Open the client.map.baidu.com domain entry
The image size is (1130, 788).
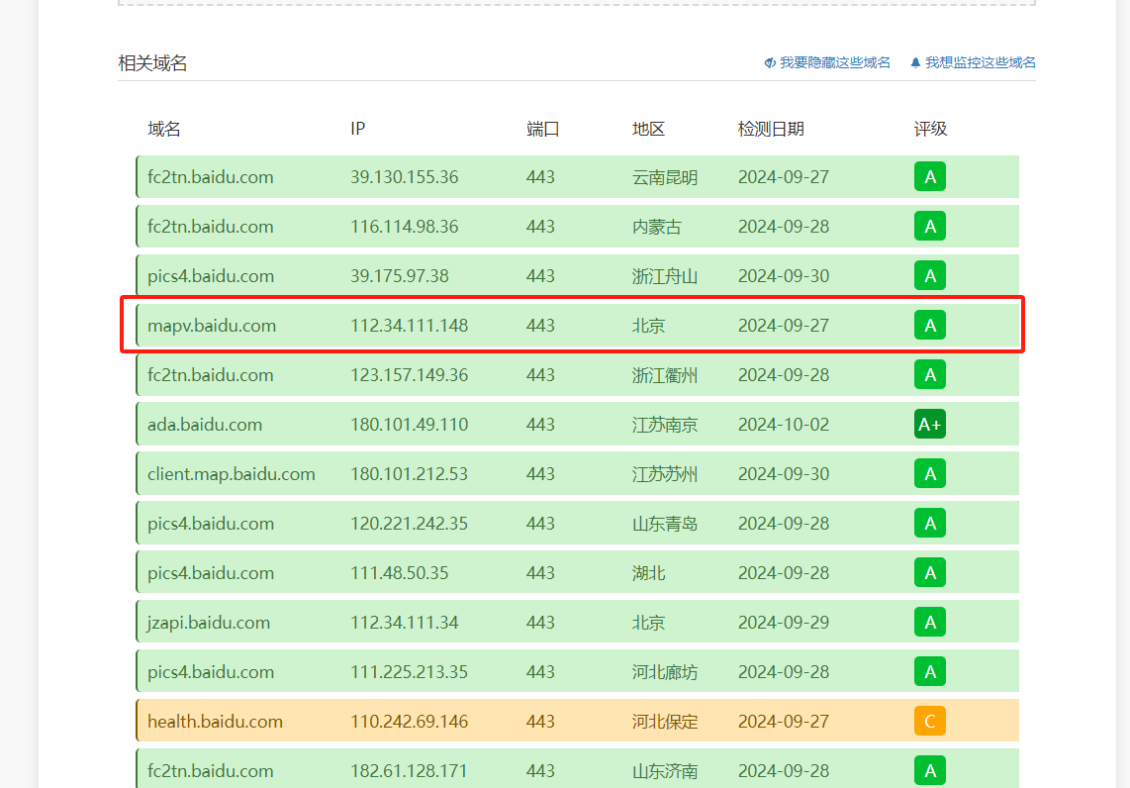[232, 474]
